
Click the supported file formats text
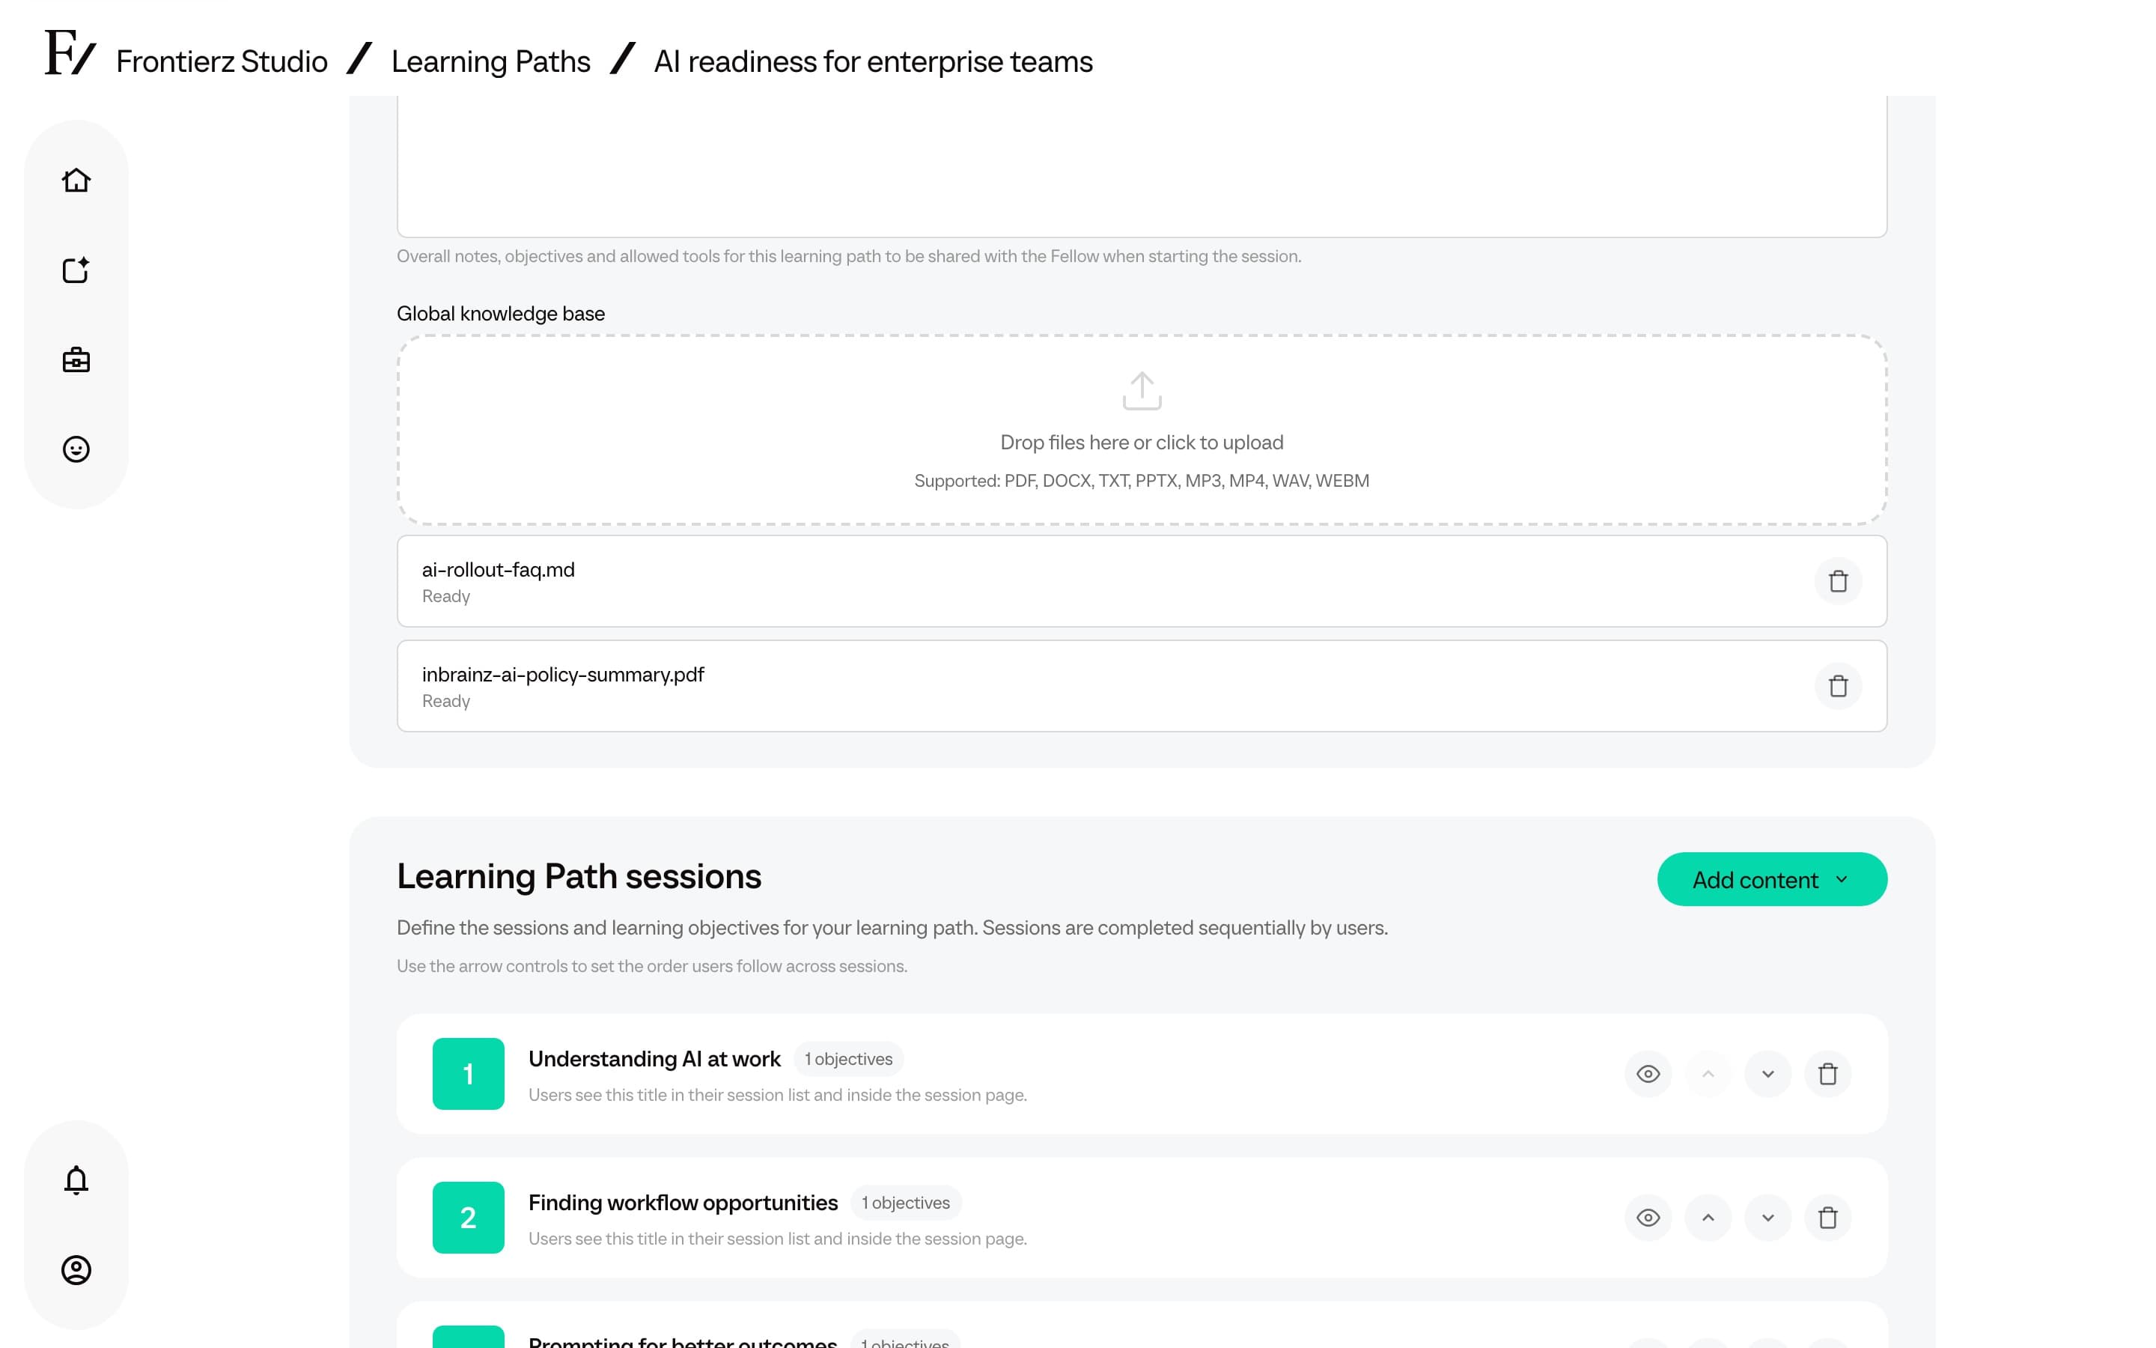tap(1141, 481)
